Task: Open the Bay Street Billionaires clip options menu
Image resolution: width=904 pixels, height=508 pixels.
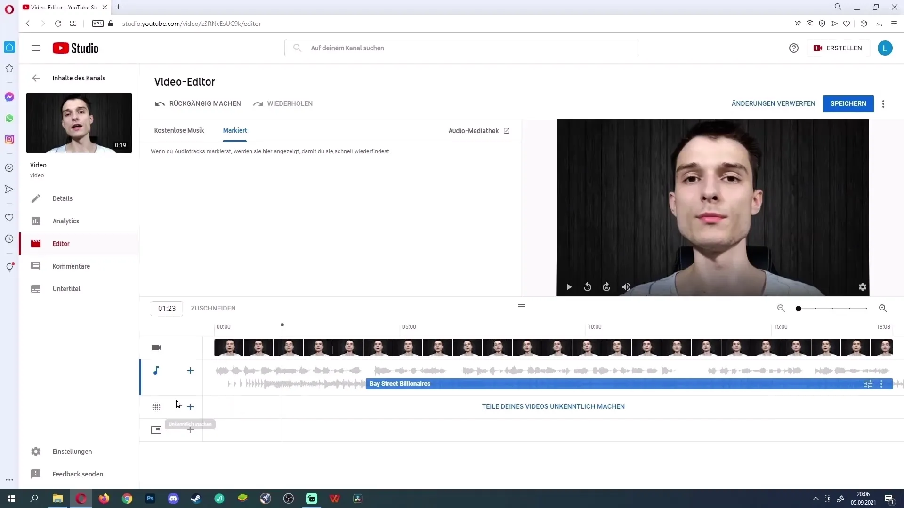Action: point(881,384)
